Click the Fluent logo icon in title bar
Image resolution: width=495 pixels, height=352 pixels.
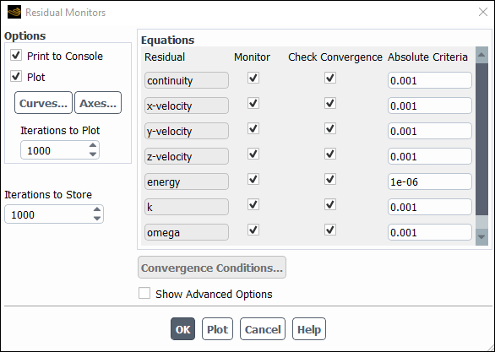tap(14, 12)
